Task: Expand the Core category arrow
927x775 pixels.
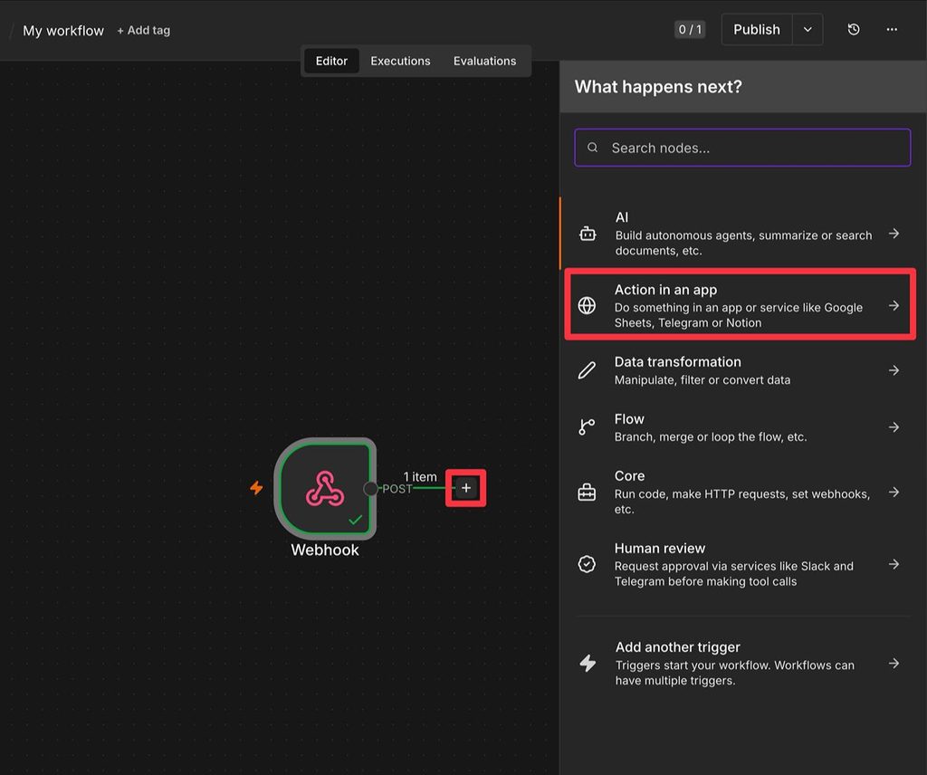Action: coord(894,493)
